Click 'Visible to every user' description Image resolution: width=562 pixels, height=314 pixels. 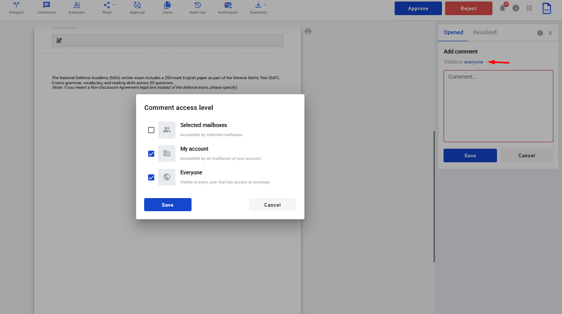225,182
